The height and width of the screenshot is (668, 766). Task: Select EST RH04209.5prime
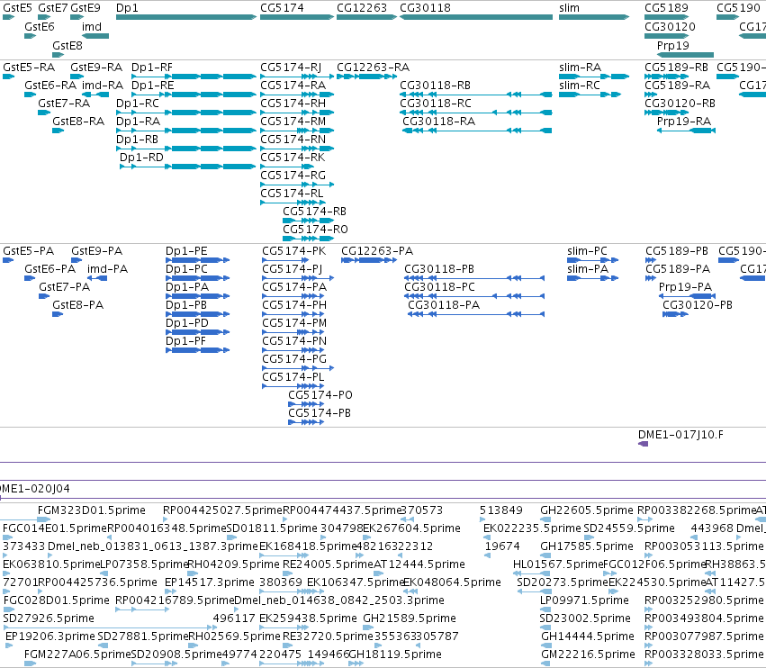click(x=233, y=564)
